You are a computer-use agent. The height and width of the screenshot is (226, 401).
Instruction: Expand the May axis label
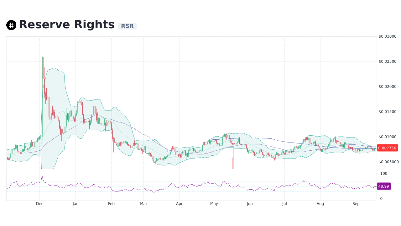pyautogui.click(x=214, y=203)
